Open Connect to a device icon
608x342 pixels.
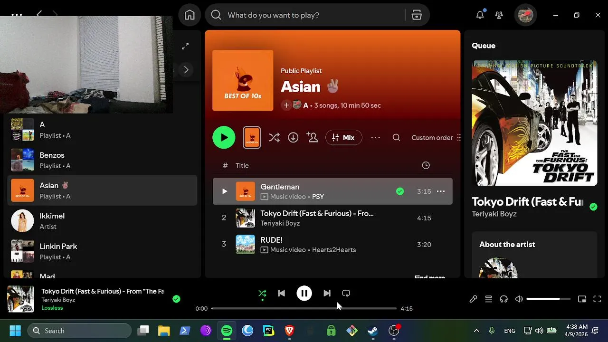(x=504, y=299)
